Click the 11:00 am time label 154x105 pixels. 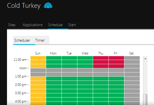(20, 60)
